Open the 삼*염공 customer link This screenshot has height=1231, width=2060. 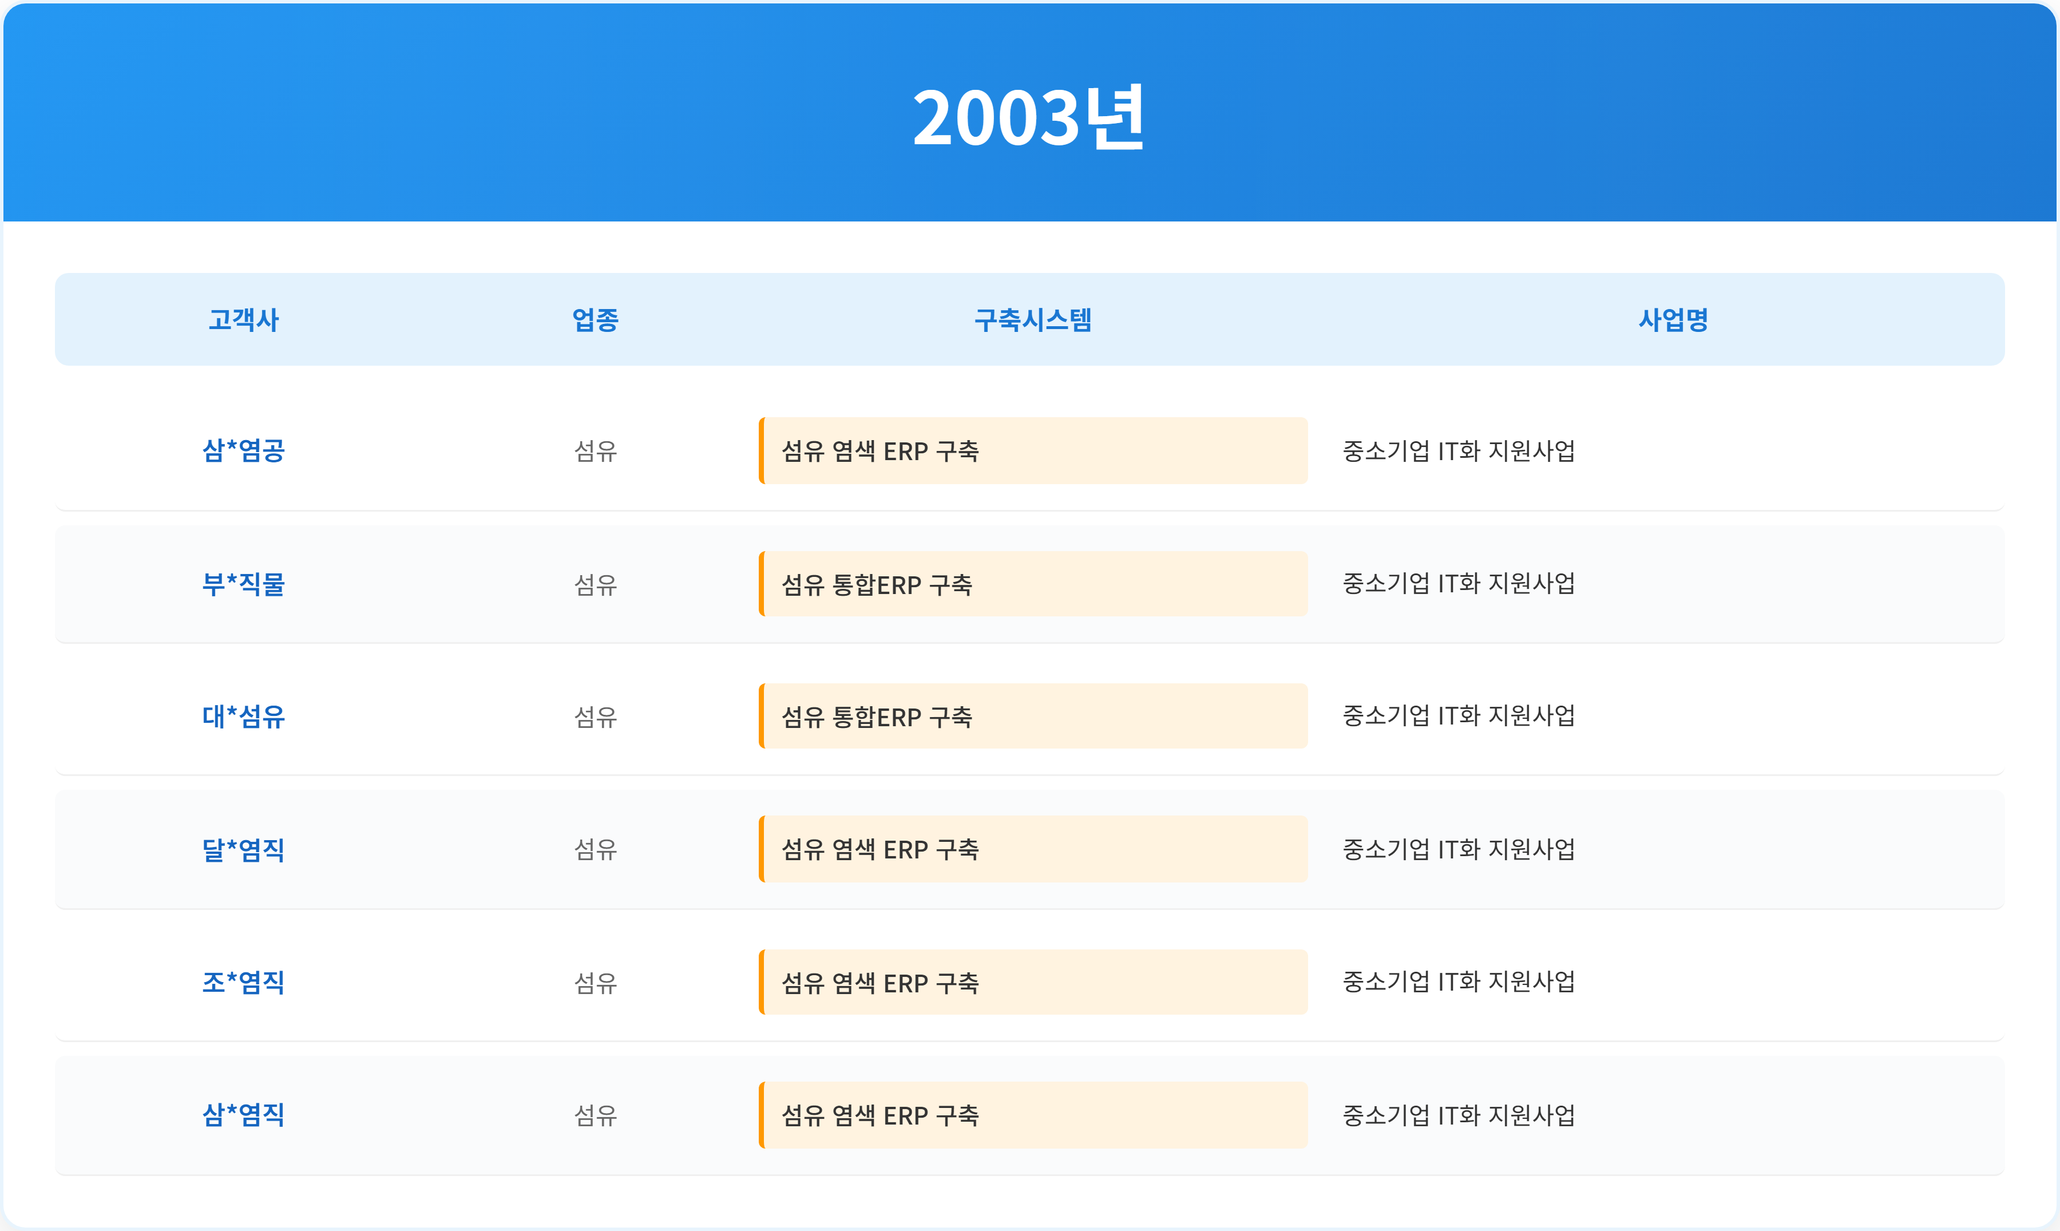click(243, 450)
